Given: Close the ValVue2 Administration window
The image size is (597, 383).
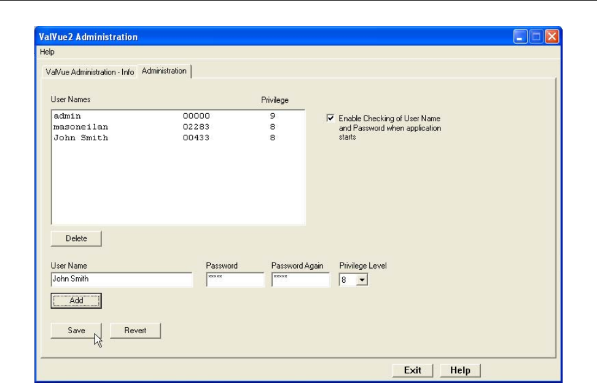Looking at the screenshot, I should pyautogui.click(x=552, y=37).
